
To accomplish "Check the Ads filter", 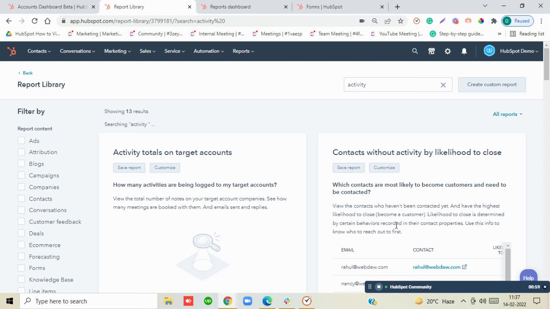I will [x=21, y=140].
